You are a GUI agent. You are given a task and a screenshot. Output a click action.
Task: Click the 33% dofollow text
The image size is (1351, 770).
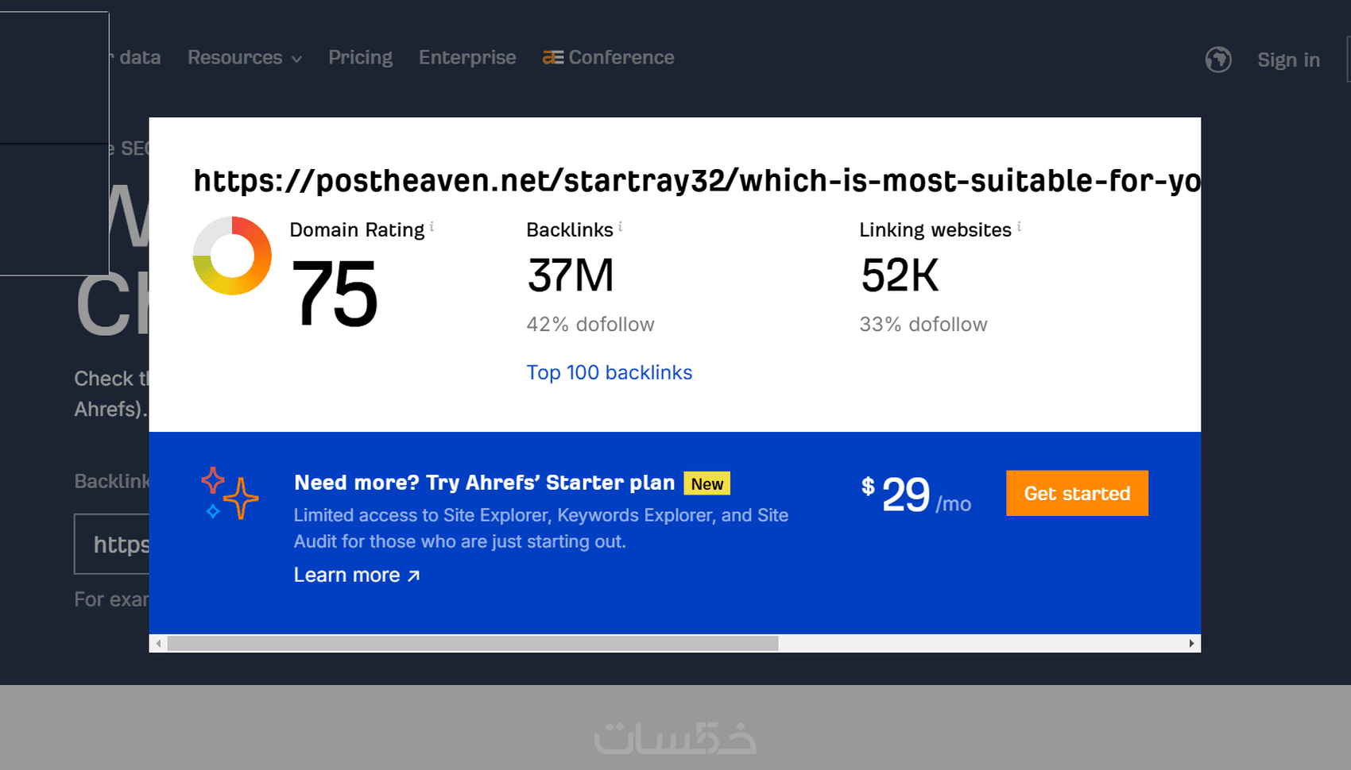tap(923, 324)
